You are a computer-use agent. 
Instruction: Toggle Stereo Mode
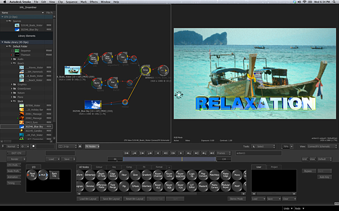point(237,199)
